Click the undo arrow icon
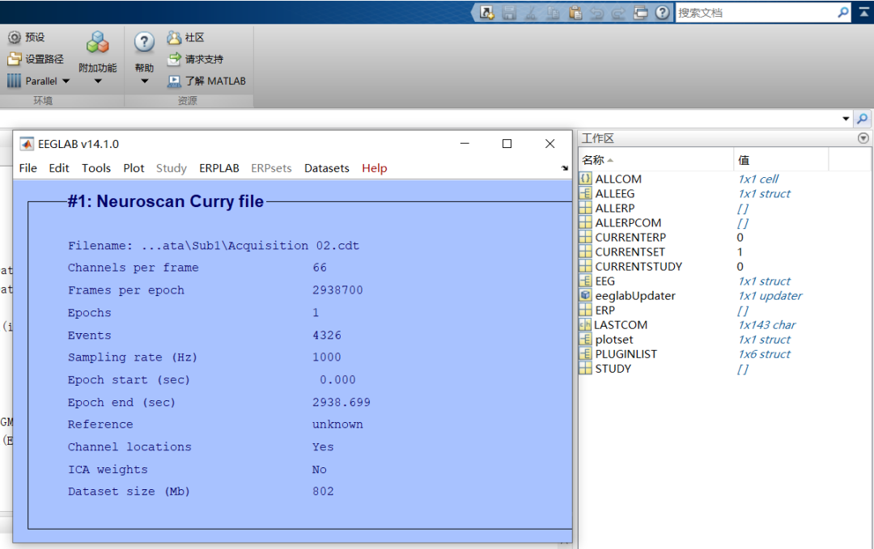Image resolution: width=874 pixels, height=549 pixels. tap(597, 12)
